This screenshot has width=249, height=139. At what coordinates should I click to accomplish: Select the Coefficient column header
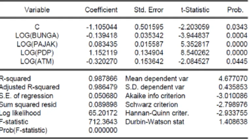[x=101, y=10]
